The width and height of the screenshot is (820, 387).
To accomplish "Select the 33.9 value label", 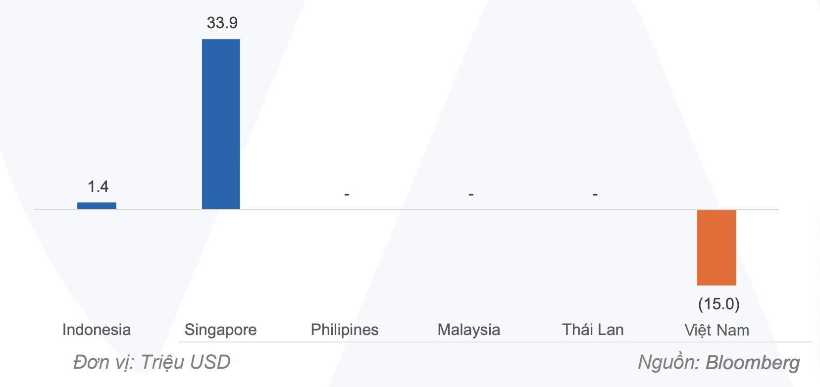I will 222,23.
